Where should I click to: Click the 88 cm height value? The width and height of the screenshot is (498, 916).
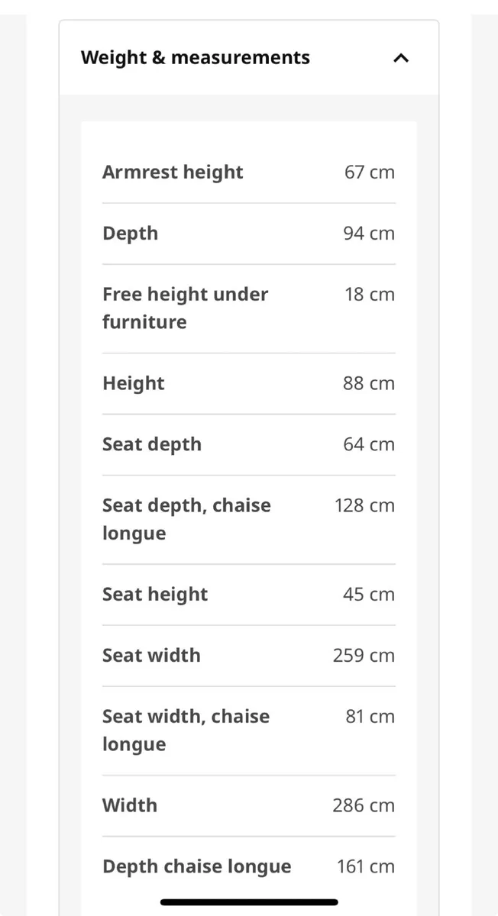tap(369, 383)
